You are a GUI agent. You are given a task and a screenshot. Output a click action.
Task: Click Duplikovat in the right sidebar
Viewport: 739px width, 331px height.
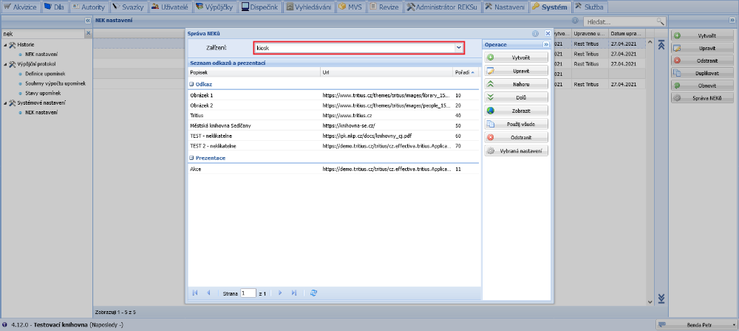(703, 73)
